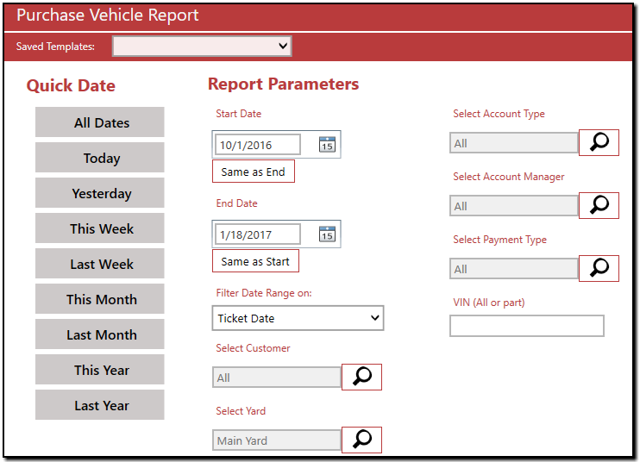Expand the Filter Date Range dropdown

298,318
